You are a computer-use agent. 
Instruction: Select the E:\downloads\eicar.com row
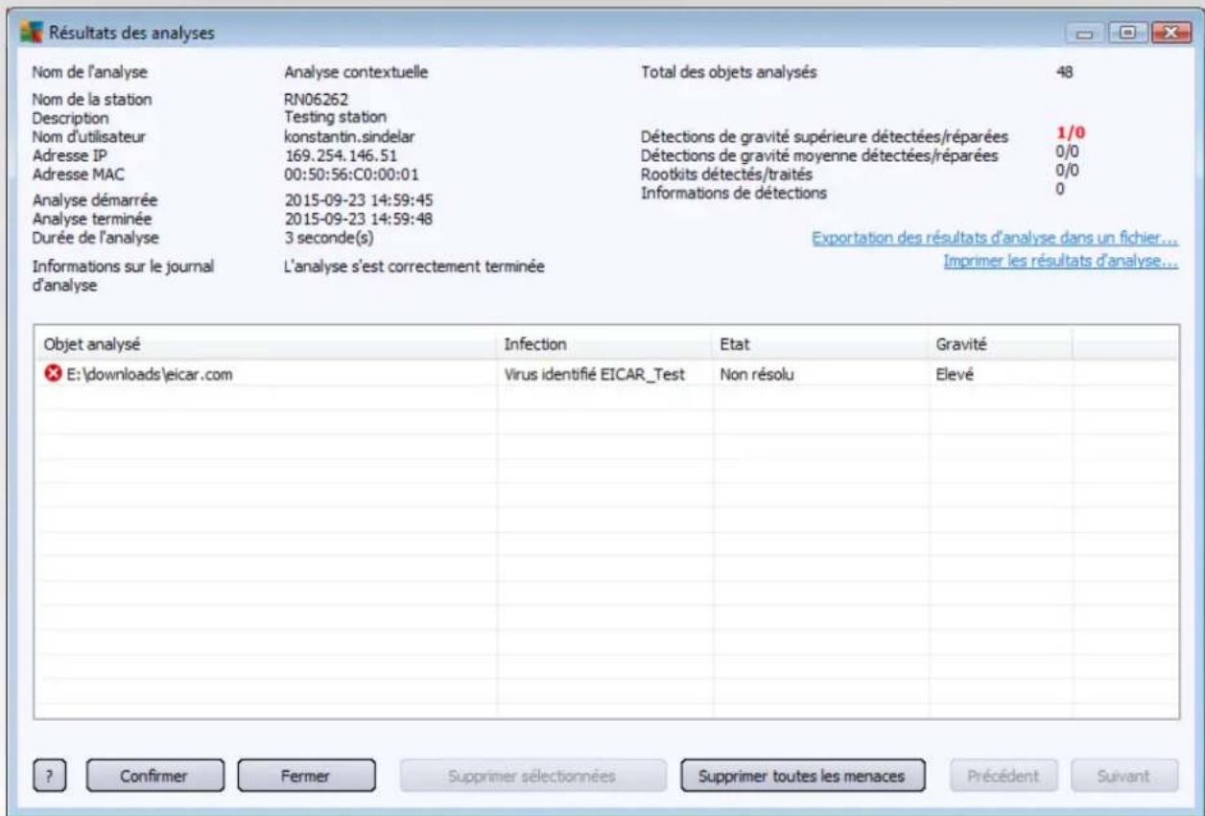point(606,375)
